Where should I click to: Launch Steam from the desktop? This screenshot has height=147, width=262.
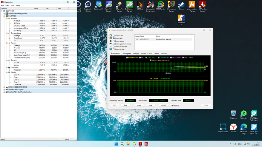(181, 5)
